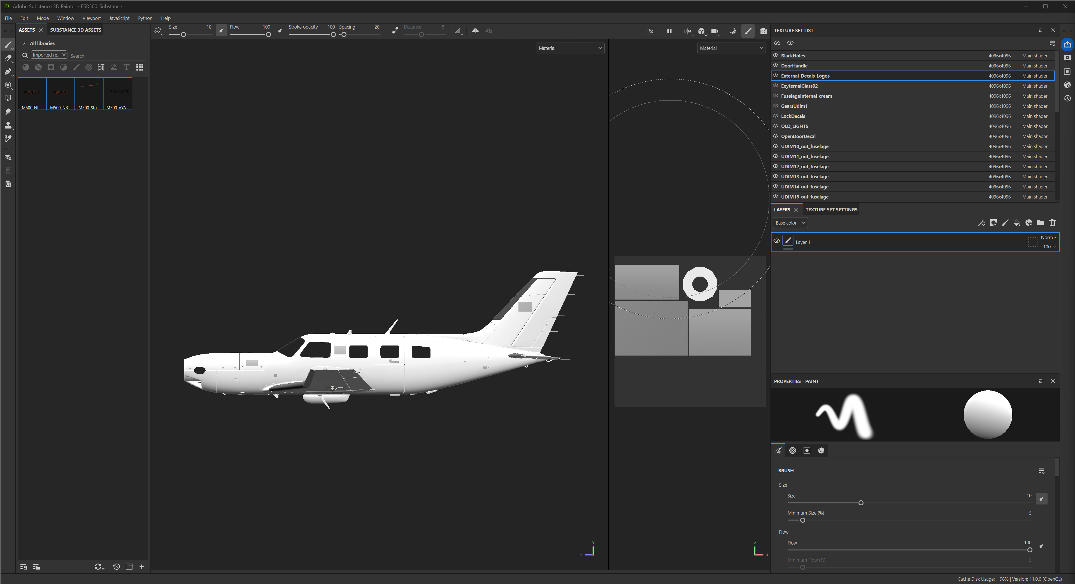Open the Viewport menu
Image resolution: width=1075 pixels, height=584 pixels.
91,18
